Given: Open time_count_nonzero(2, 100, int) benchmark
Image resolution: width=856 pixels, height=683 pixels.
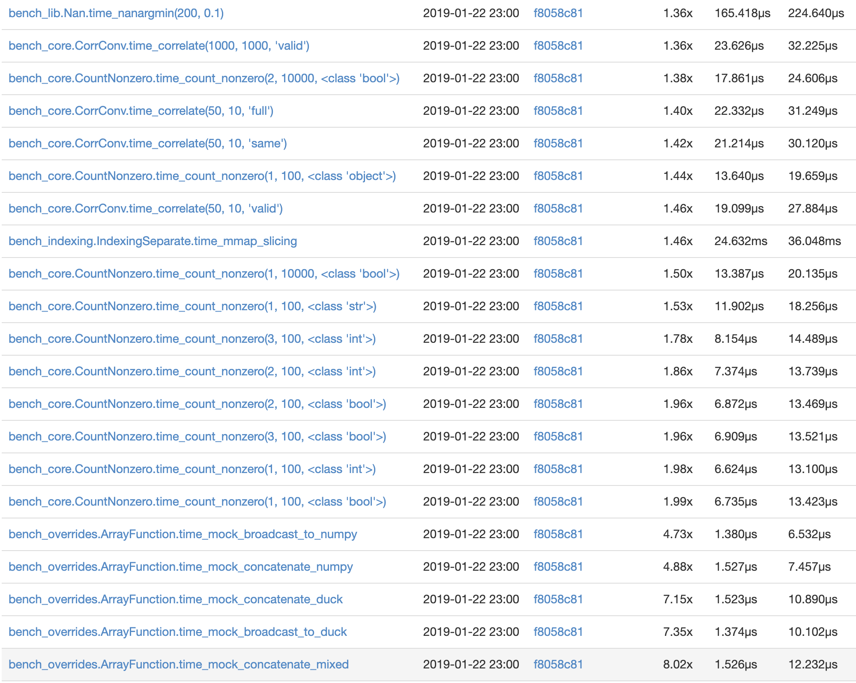Looking at the screenshot, I should [192, 371].
